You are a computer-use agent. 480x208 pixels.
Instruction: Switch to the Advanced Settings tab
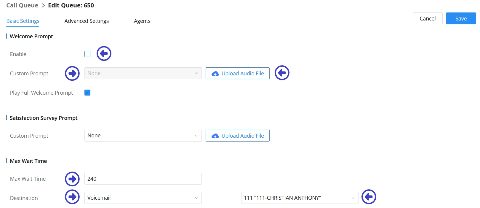[87, 21]
